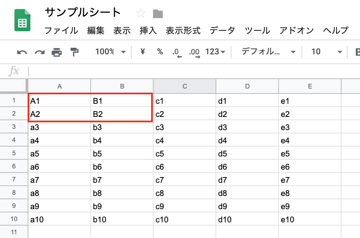The width and height of the screenshot is (360, 238).
Task: Select column C header
Action: (x=184, y=86)
